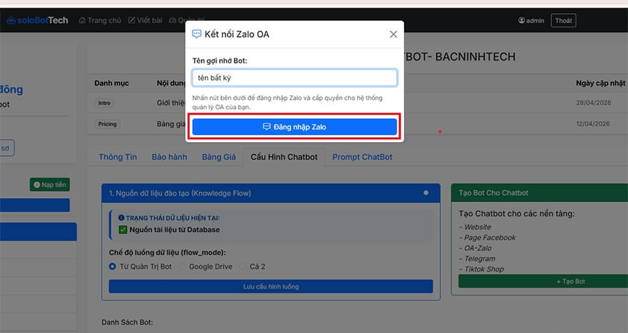Click the Ngày cập nhật column header
Viewport: 628px width, 333px height.
point(600,83)
